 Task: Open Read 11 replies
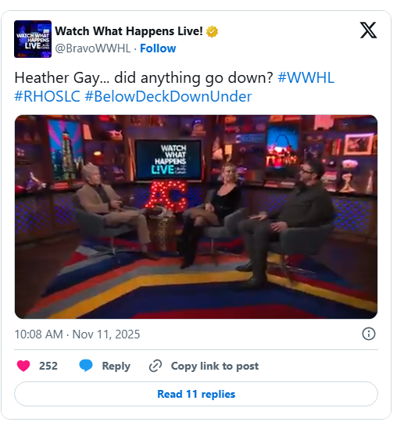(x=196, y=394)
